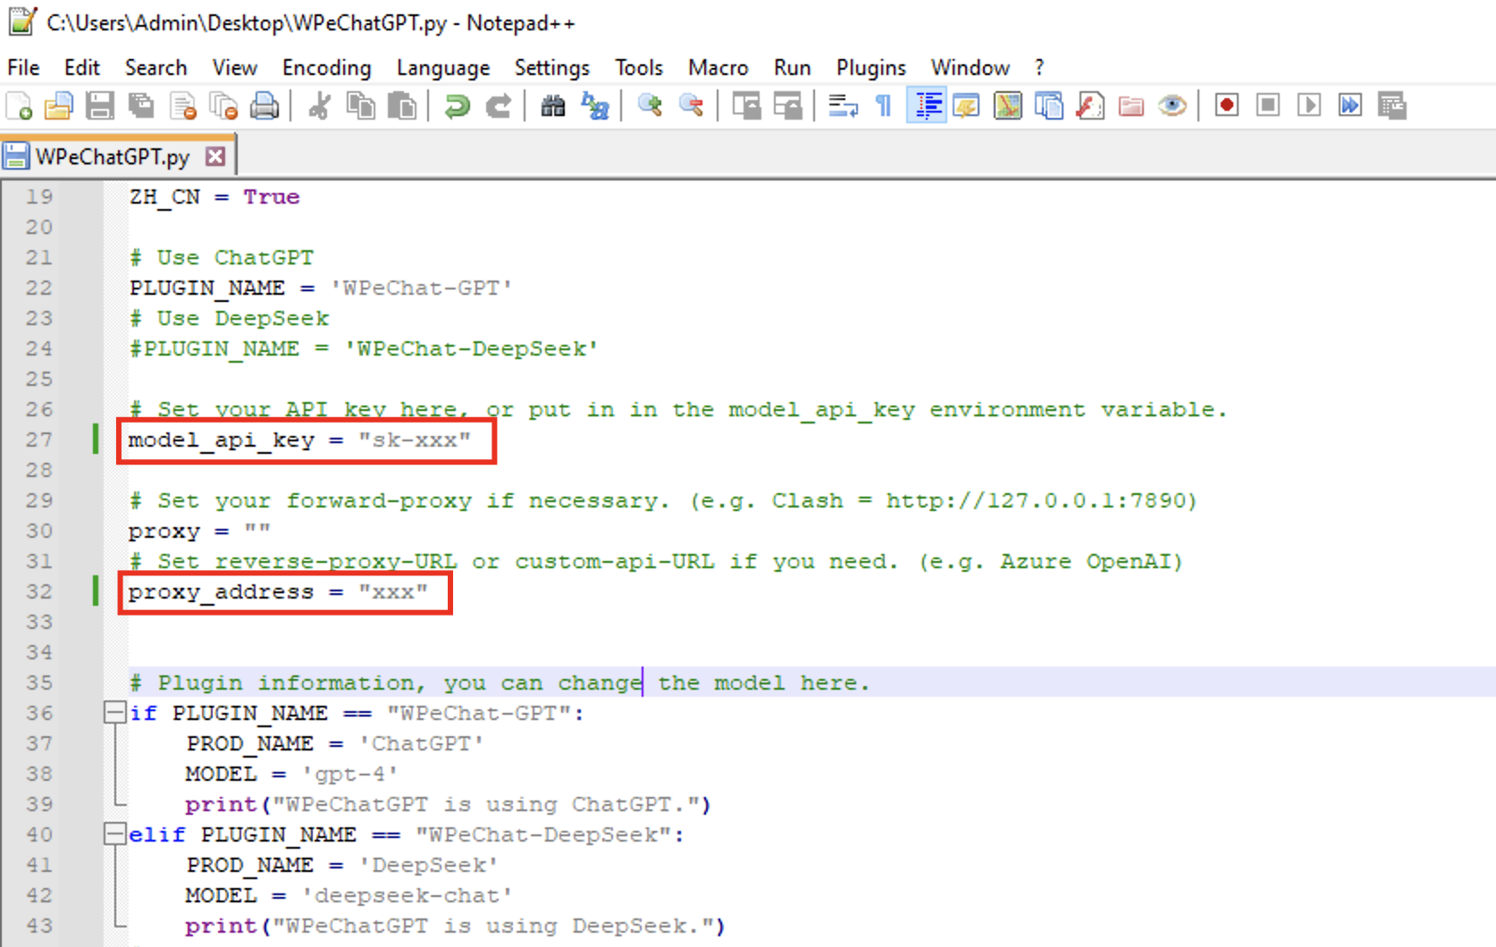Open Folder as Workspace icon
Image resolution: width=1496 pixels, height=947 pixels.
[x=1130, y=105]
